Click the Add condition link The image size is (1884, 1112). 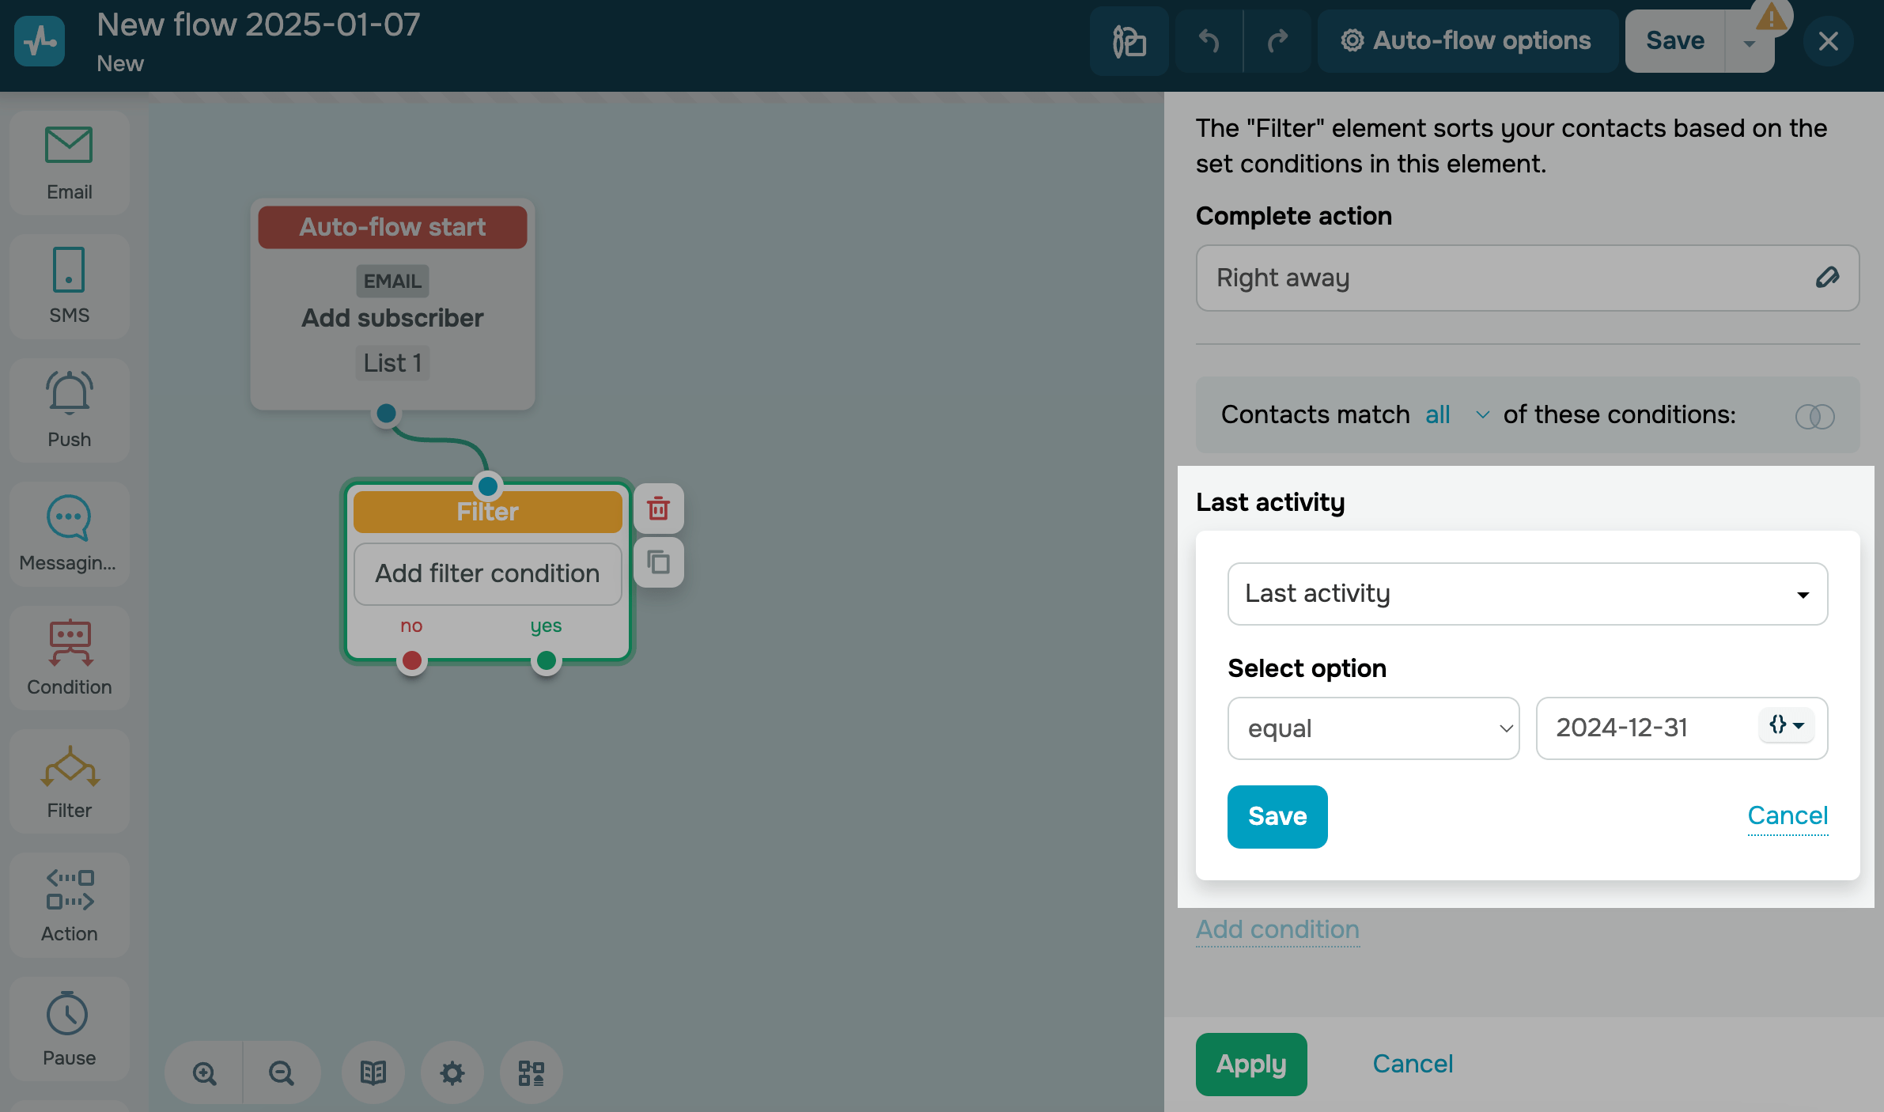tap(1277, 929)
